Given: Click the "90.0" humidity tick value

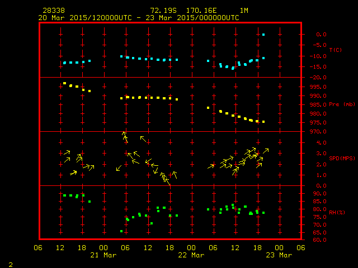Looking at the screenshot, I should [x=319, y=194].
